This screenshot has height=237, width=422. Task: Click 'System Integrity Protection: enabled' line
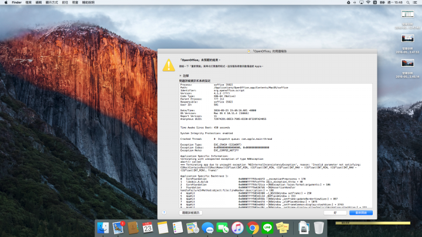pos(206,133)
